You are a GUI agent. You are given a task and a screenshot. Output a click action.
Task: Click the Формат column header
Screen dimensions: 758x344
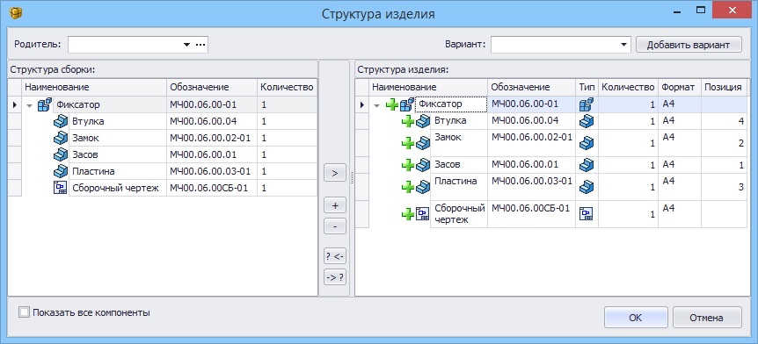tap(680, 88)
